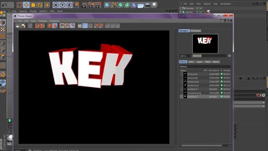Toggle full-size display mode icon

(62, 26)
